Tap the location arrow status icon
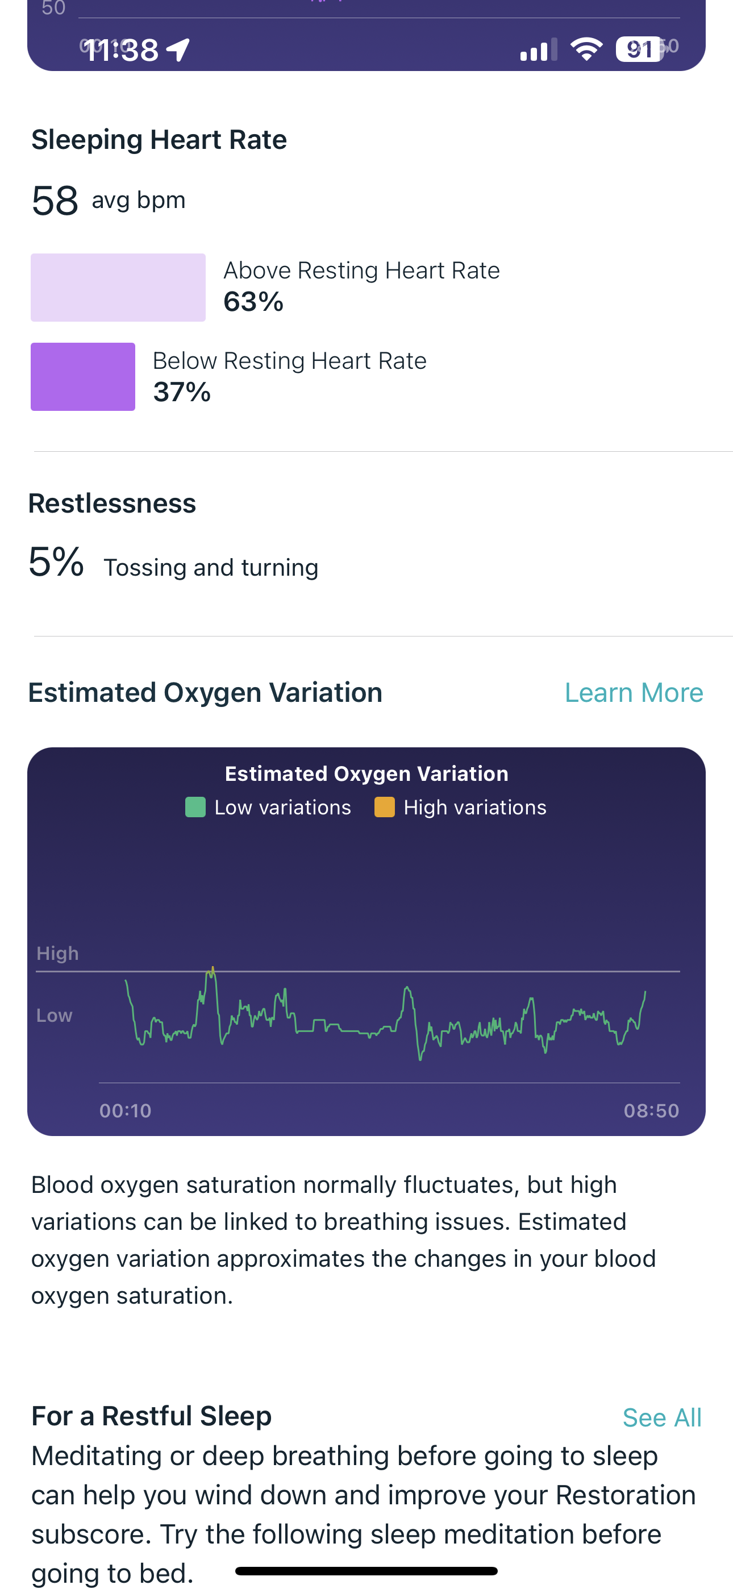The height and width of the screenshot is (1589, 733). click(x=179, y=50)
